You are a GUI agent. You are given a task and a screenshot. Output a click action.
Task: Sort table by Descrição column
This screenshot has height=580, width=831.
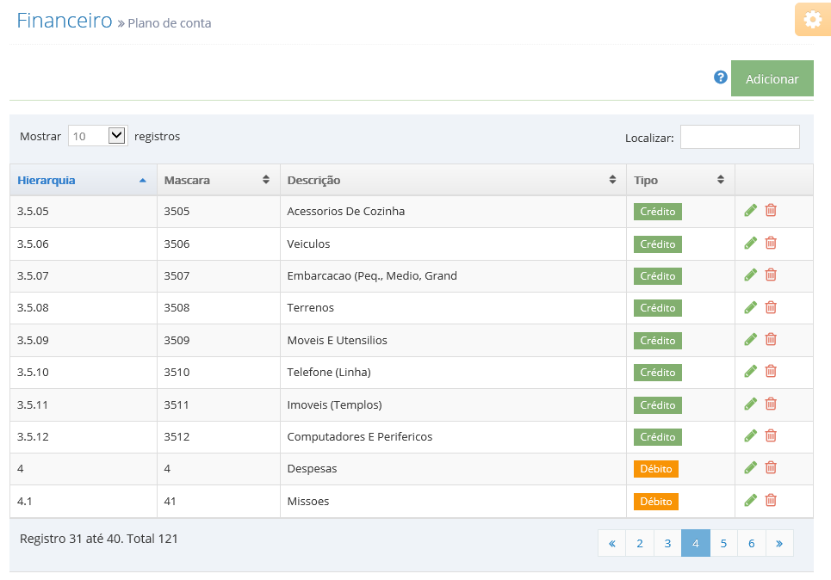[453, 180]
